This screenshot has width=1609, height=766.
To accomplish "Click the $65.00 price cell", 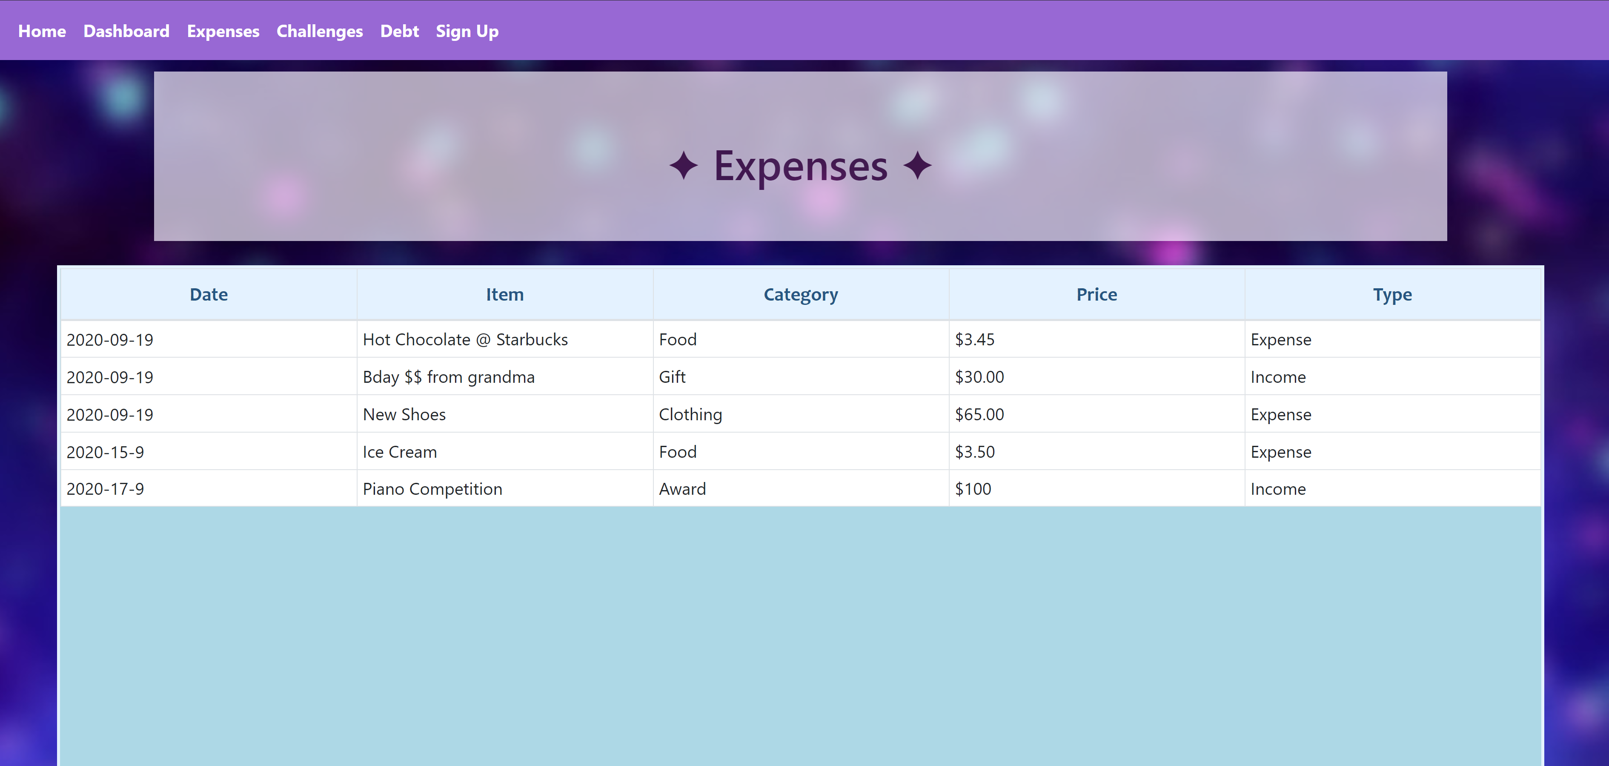I will tap(979, 415).
